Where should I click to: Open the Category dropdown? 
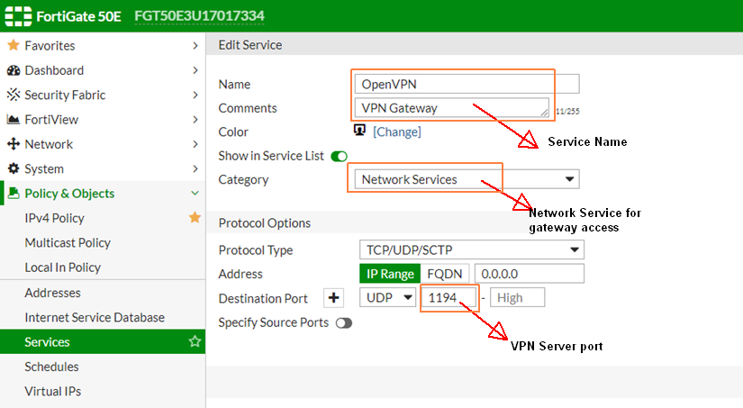467,179
